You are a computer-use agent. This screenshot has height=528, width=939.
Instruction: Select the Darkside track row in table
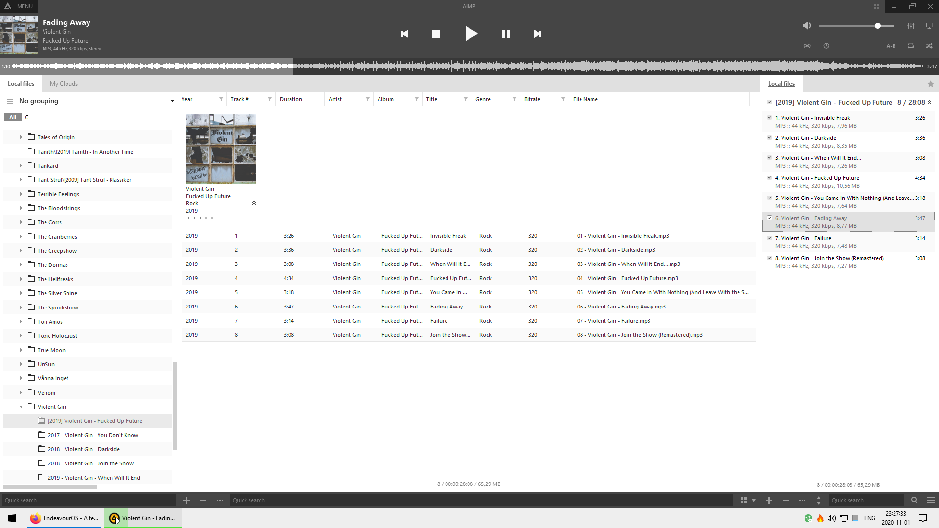point(469,250)
